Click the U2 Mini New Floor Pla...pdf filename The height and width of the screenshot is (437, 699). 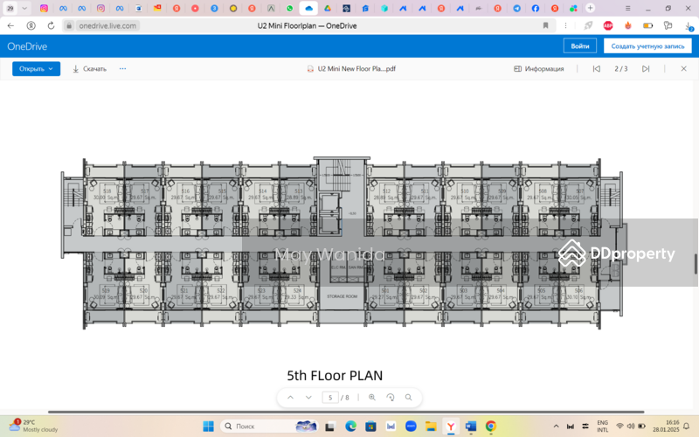pyautogui.click(x=356, y=69)
